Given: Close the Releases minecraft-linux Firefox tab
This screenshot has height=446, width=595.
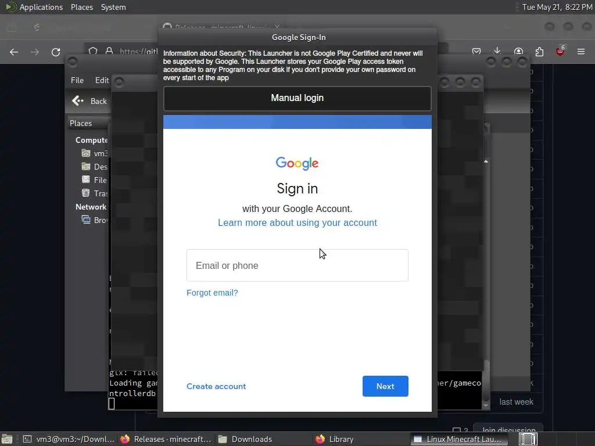Looking at the screenshot, I should click(277, 27).
